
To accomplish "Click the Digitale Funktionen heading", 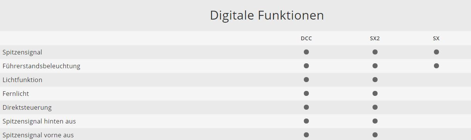I will click(267, 15).
